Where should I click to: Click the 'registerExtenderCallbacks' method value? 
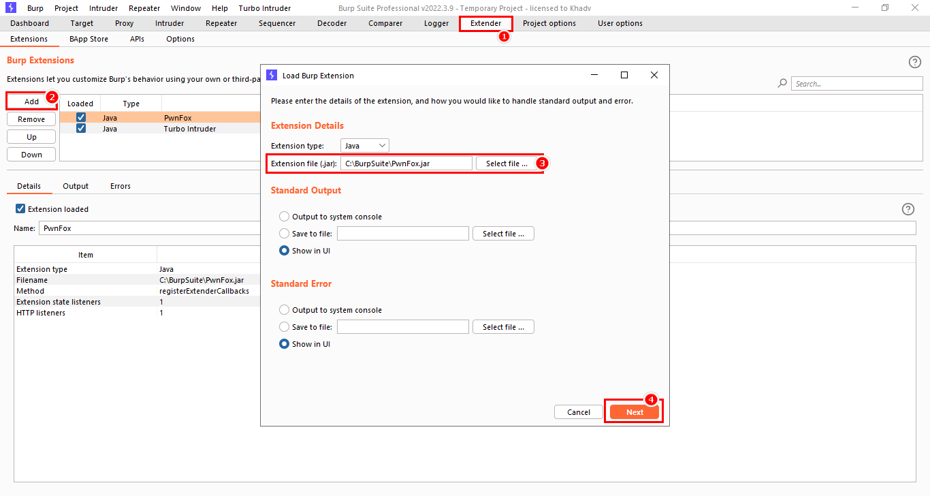point(204,291)
